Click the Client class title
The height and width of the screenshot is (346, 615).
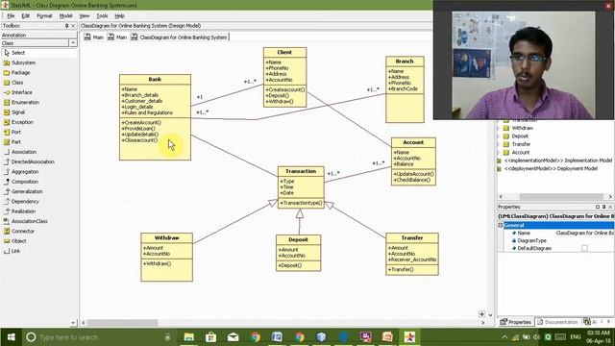(284, 52)
